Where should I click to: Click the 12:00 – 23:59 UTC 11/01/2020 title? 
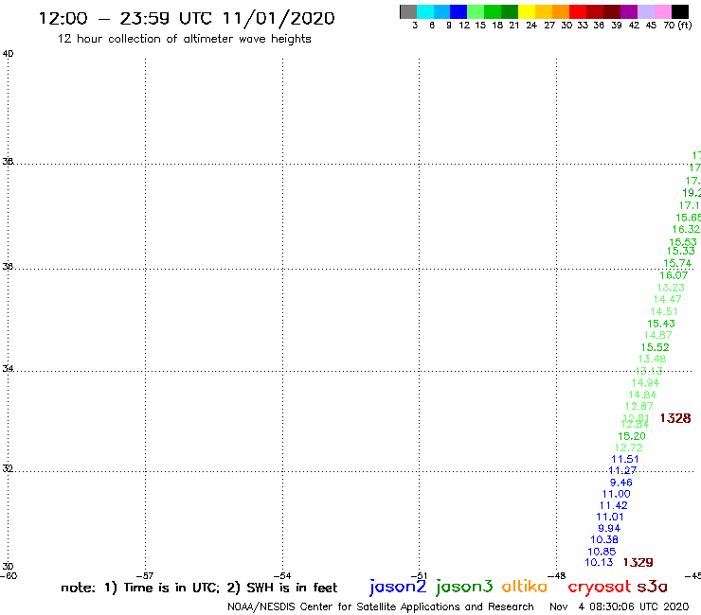pyautogui.click(x=187, y=18)
